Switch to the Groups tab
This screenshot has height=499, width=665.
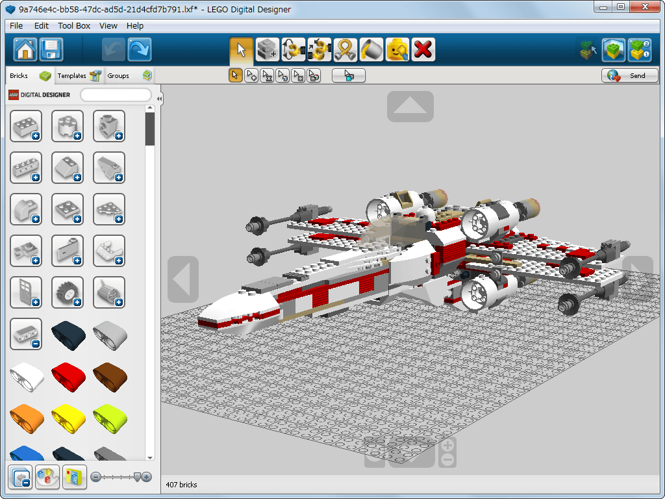(x=129, y=75)
